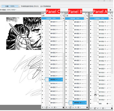This screenshot has width=114, height=111.
Task: Select thumbnail of layer 2 with hatching strokes
Action: 95,92
